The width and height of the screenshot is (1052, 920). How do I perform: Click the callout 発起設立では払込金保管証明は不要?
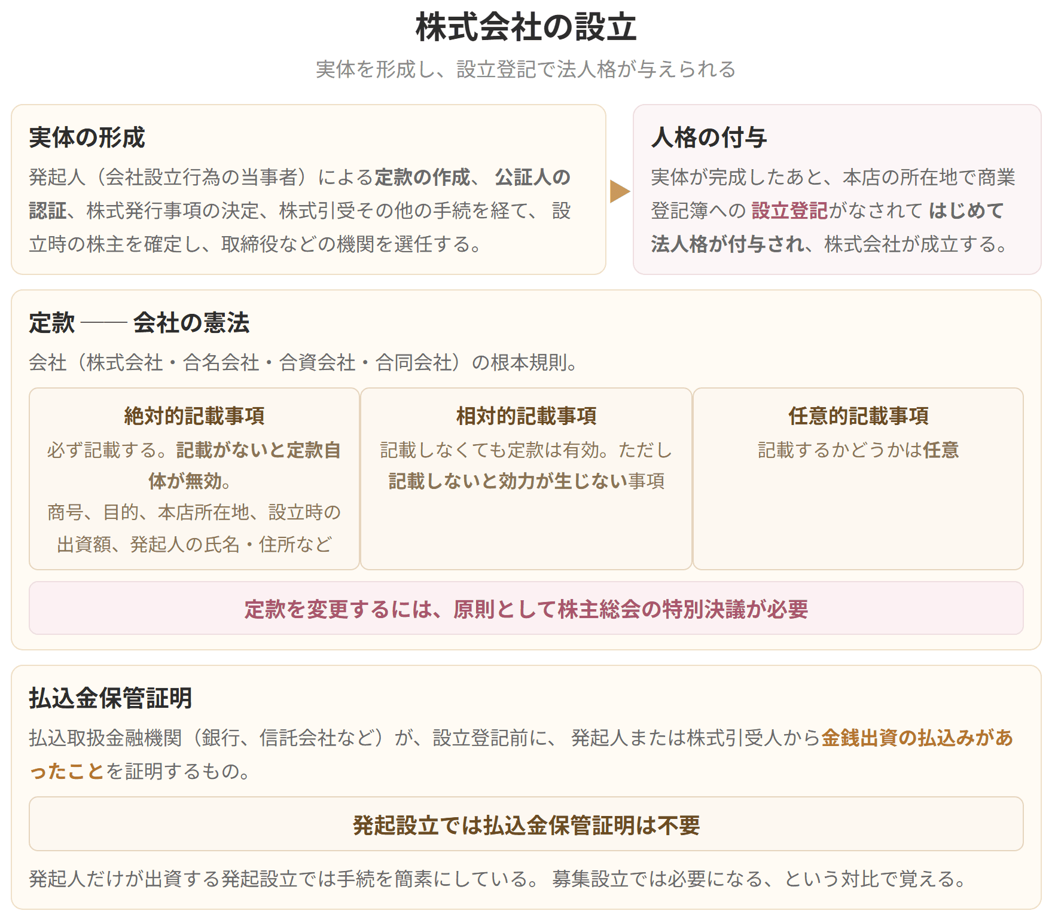(526, 824)
